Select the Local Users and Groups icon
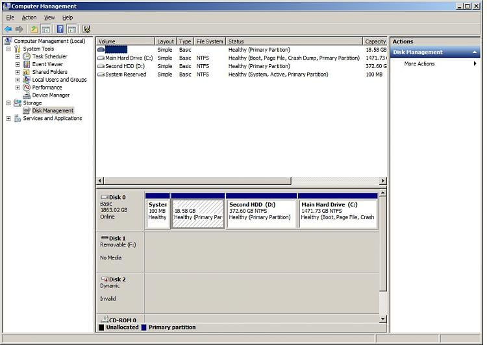The width and height of the screenshot is (487, 345). pos(27,80)
